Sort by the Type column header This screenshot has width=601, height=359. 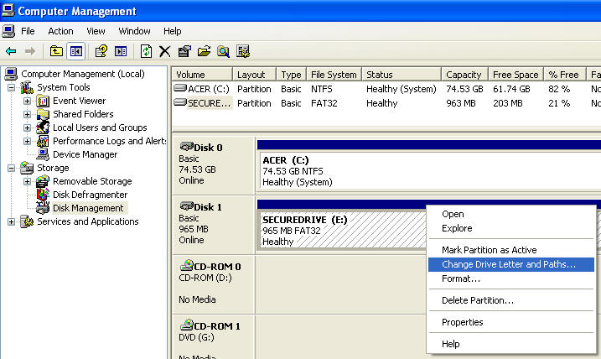point(292,75)
